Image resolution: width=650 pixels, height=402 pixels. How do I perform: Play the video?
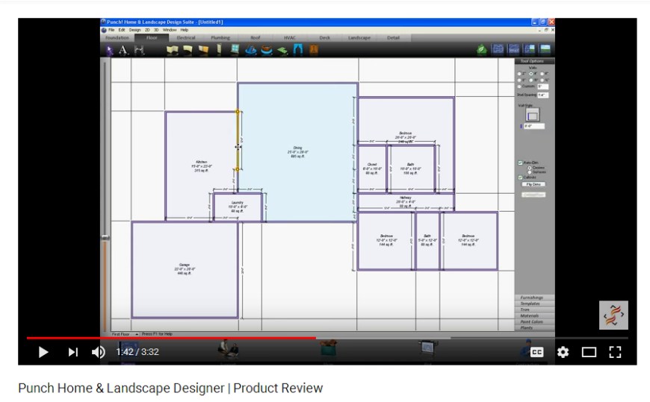pos(43,352)
